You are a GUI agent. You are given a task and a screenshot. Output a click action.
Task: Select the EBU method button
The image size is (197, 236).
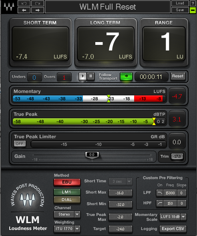pyautogui.click(x=67, y=182)
